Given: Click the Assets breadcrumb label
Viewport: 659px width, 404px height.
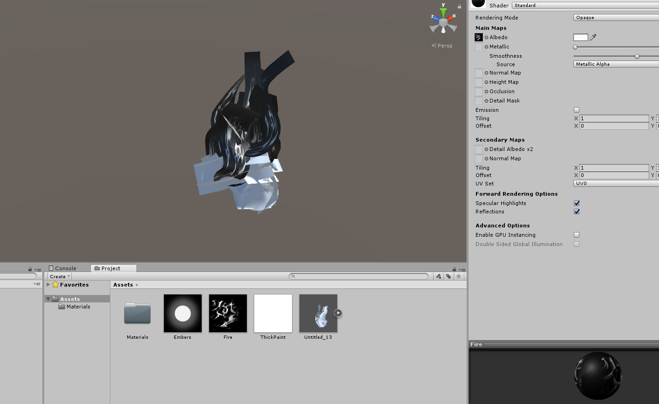Looking at the screenshot, I should click(122, 284).
